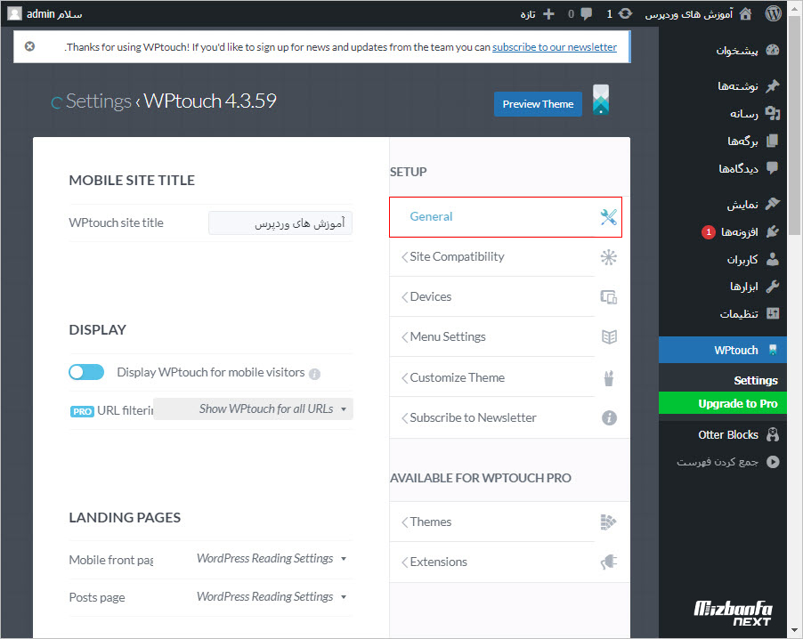803x639 pixels.
Task: Click the Preview Theme button
Action: point(538,104)
